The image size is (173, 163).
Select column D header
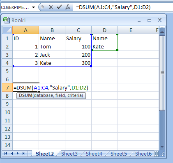(x=104, y=30)
